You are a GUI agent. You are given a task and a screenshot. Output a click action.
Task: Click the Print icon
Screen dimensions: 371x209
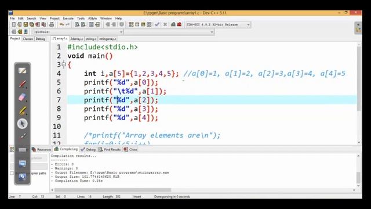click(x=52, y=24)
